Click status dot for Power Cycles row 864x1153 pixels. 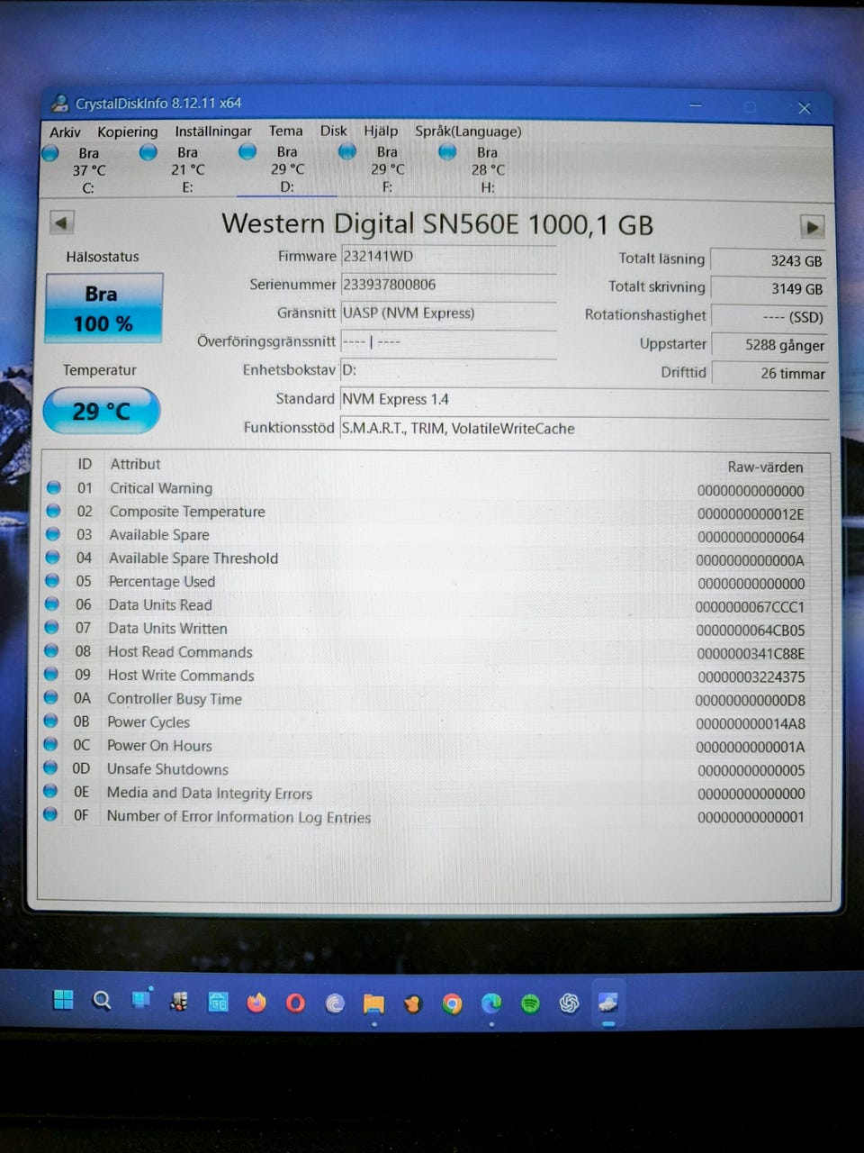click(x=51, y=722)
